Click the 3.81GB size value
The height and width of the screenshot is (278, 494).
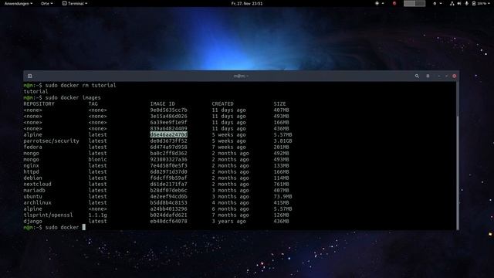283,141
